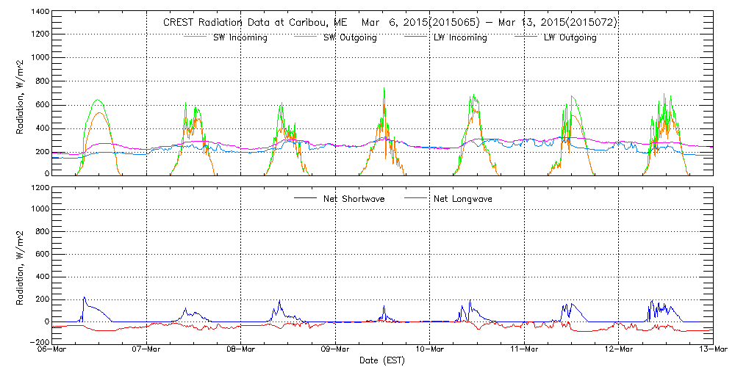Select the 10-Mar date tick label
This screenshot has height=367, width=735.
[x=430, y=350]
